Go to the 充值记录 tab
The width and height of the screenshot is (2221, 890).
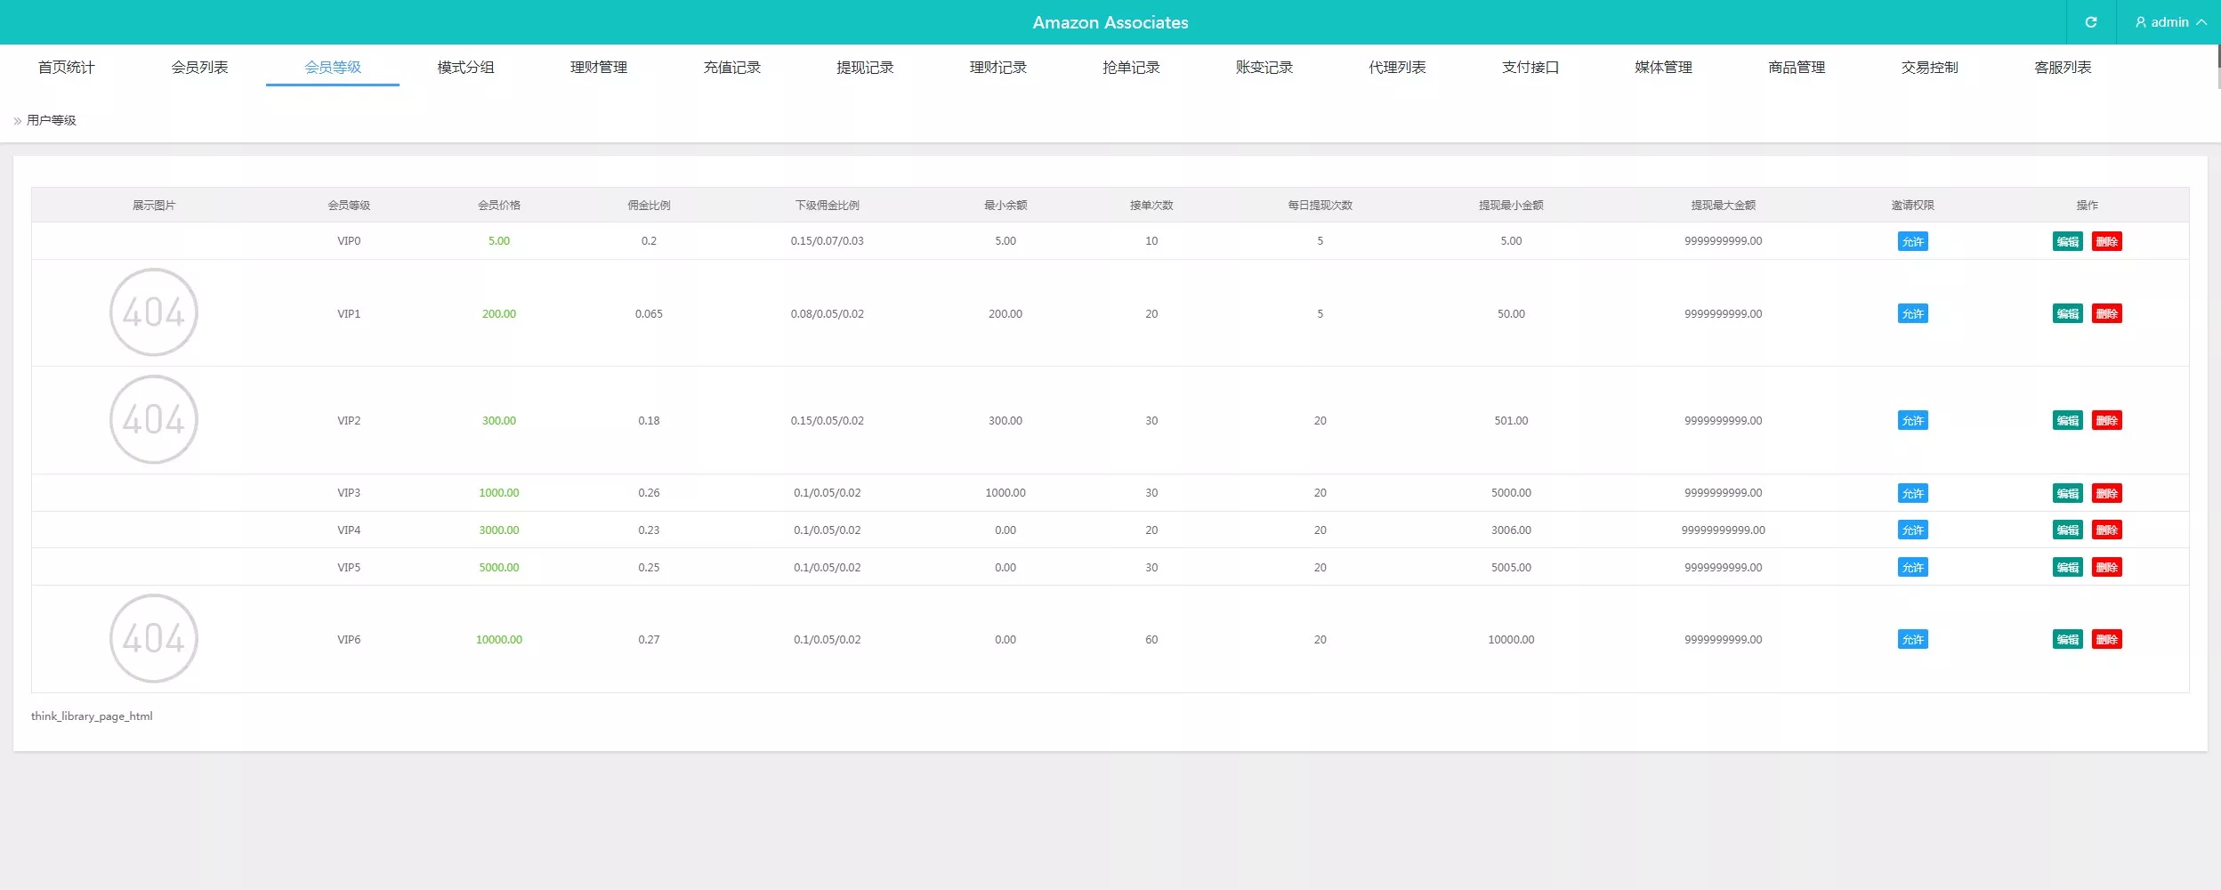tap(731, 68)
